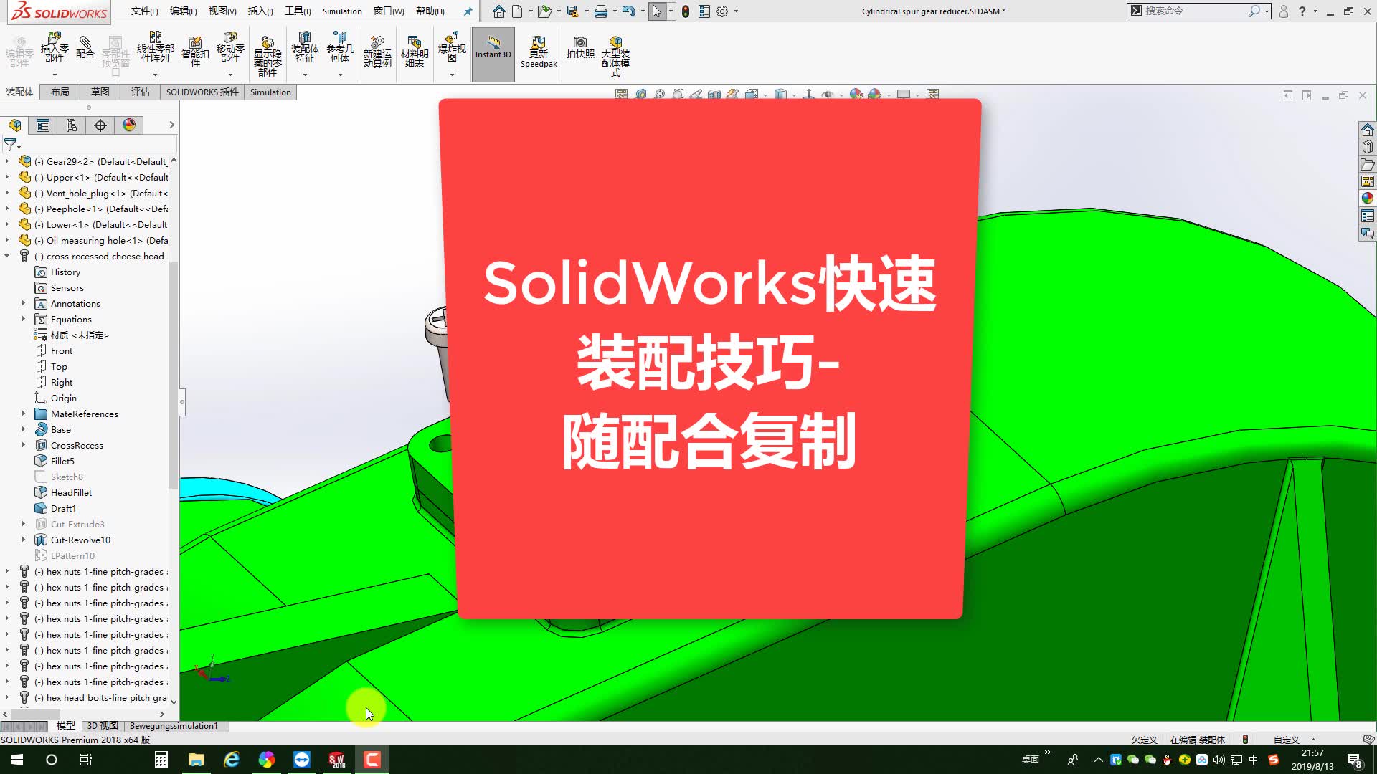Screen dimensions: 1377x774
Task: Click the tree filter funnel icon
Action: coord(11,145)
